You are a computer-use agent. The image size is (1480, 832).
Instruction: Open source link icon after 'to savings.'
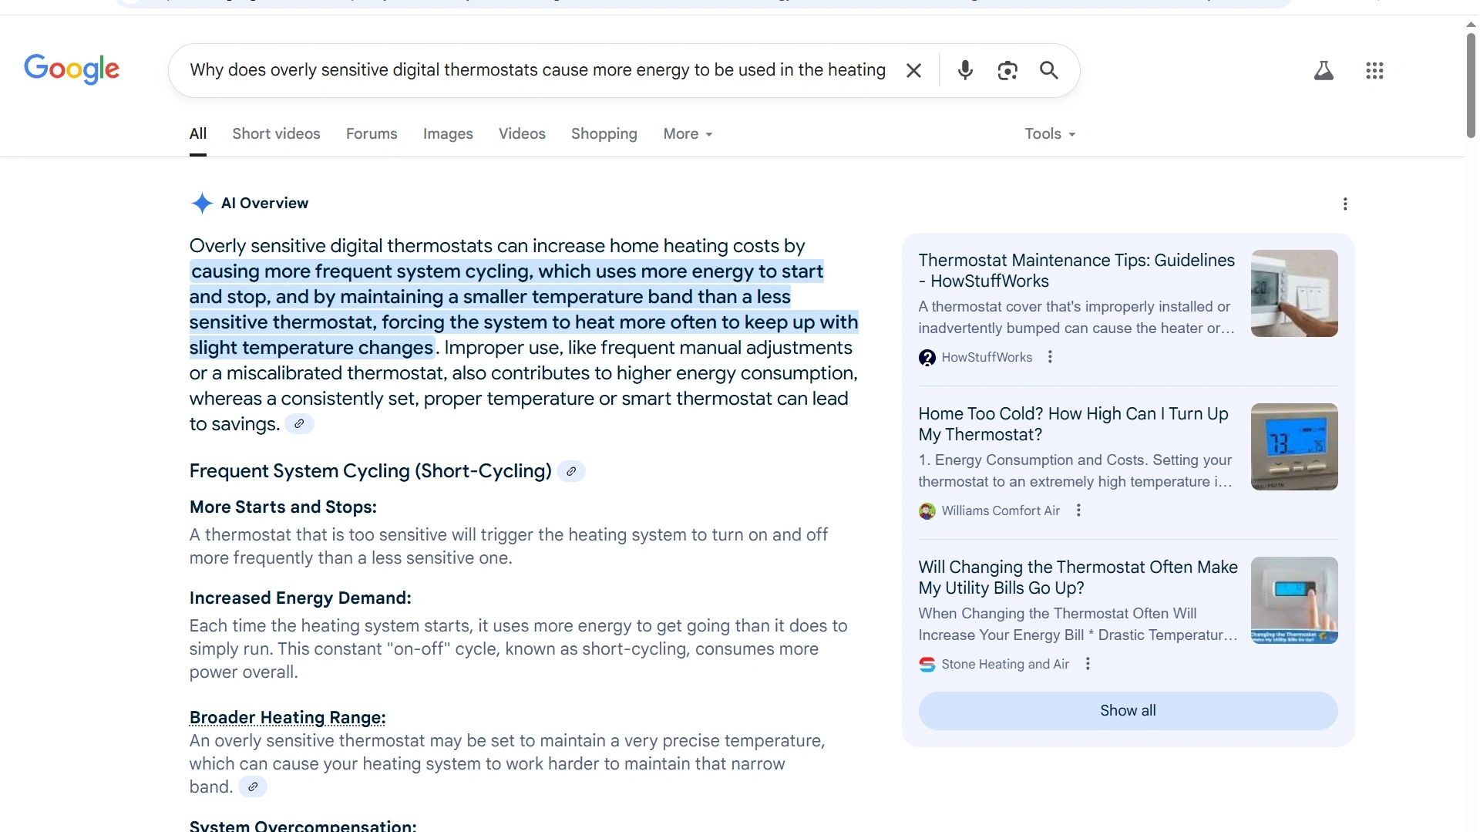pyautogui.click(x=299, y=424)
